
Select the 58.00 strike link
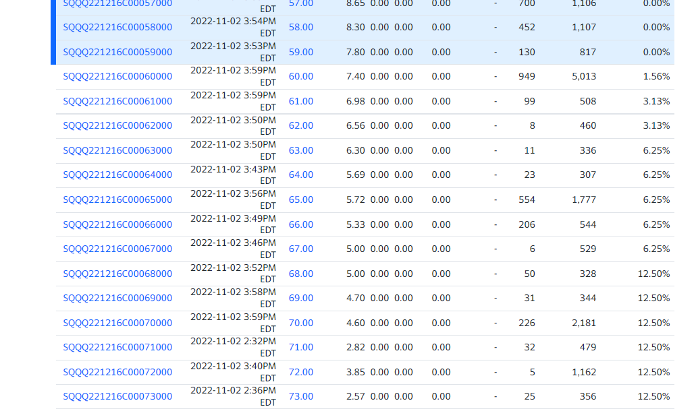pos(301,28)
